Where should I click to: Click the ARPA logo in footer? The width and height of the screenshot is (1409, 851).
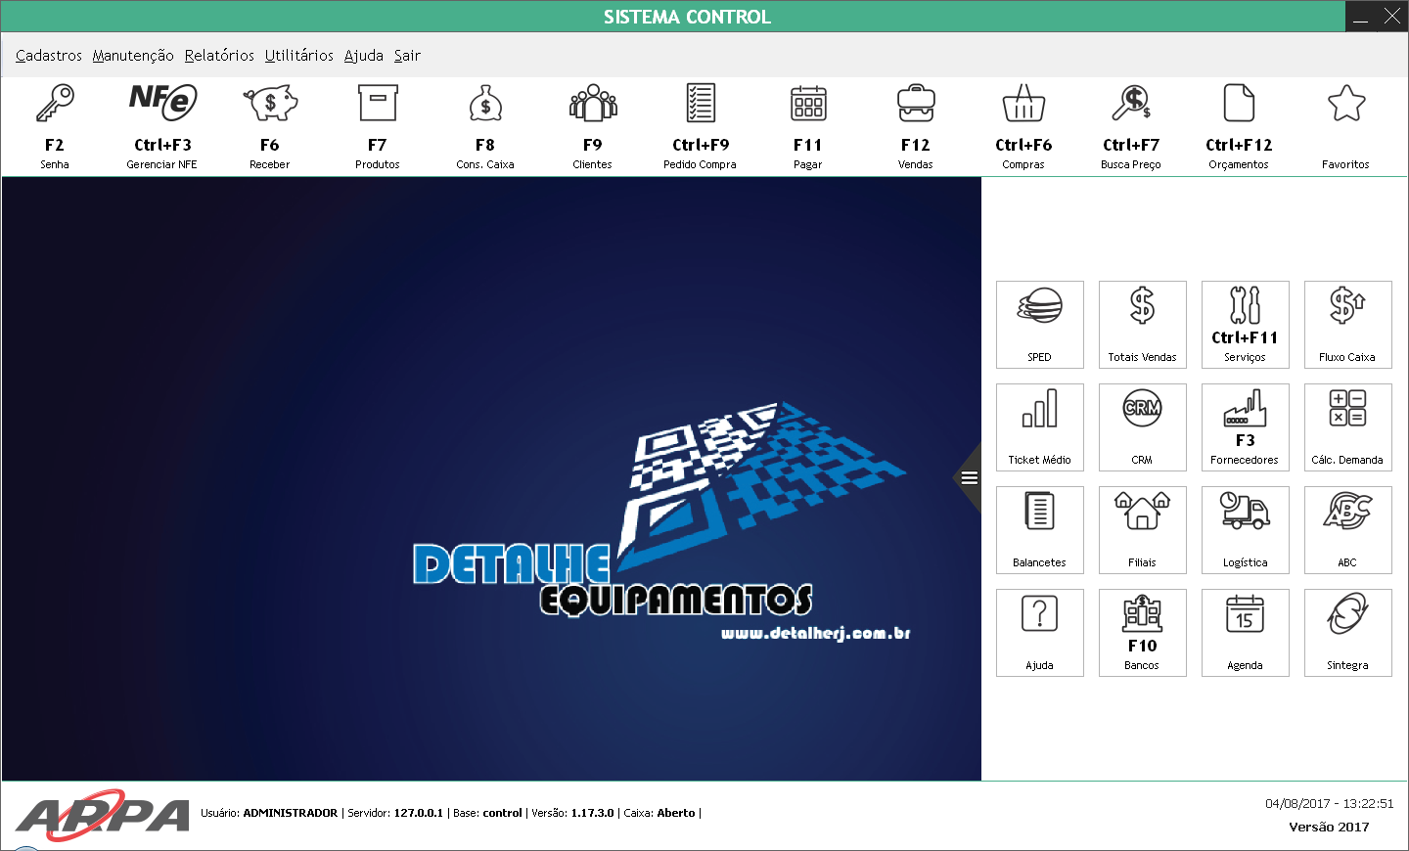pyautogui.click(x=103, y=814)
